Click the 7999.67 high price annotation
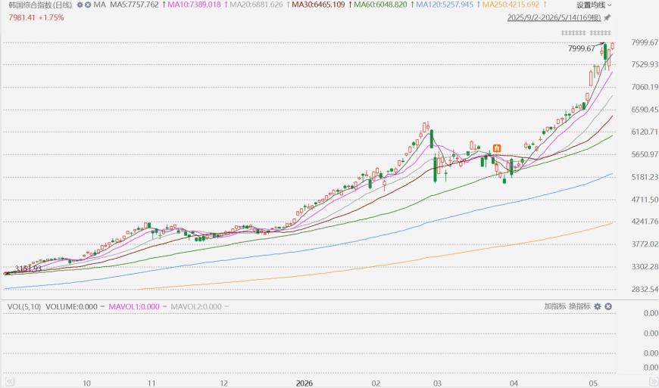 pyautogui.click(x=581, y=48)
